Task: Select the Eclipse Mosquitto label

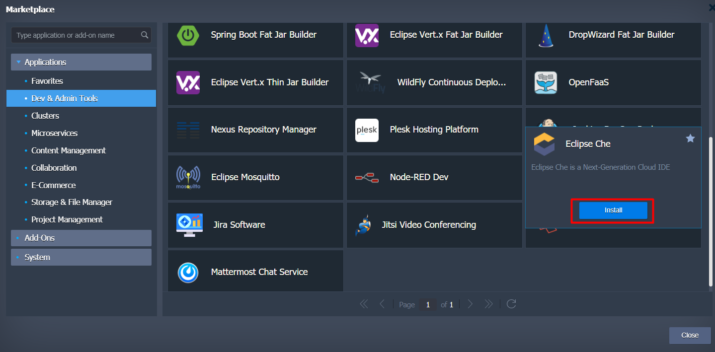Action: tap(245, 177)
